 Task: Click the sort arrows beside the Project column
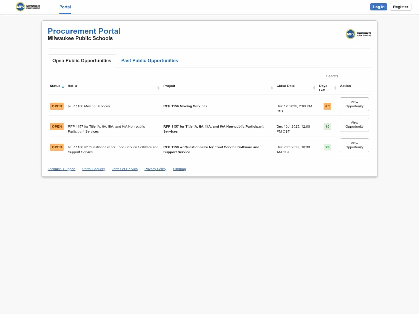[x=272, y=88]
